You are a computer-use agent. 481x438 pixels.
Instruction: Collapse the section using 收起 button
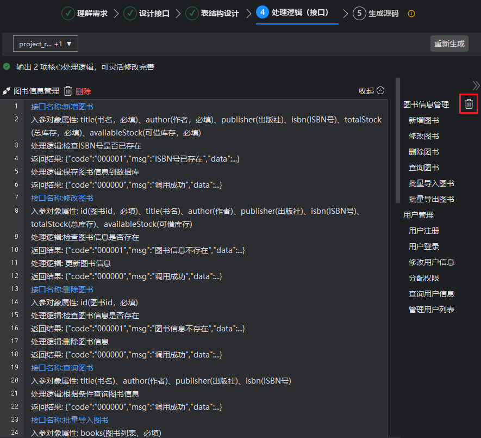pyautogui.click(x=371, y=91)
